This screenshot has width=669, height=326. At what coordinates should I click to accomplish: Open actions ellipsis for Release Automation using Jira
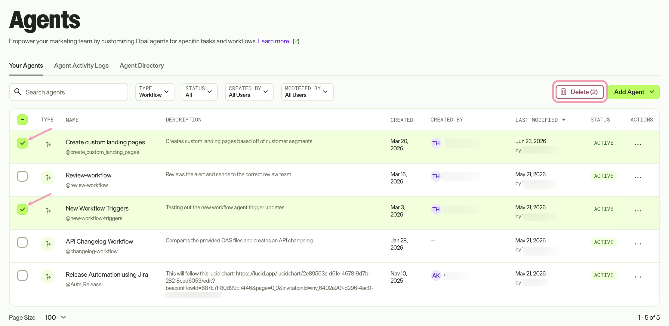pyautogui.click(x=638, y=277)
